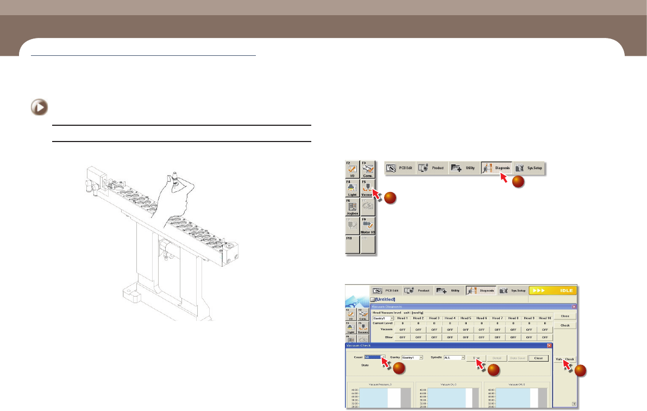This screenshot has width=647, height=411.
Task: Click the Valve Check button
Action: pos(565,359)
